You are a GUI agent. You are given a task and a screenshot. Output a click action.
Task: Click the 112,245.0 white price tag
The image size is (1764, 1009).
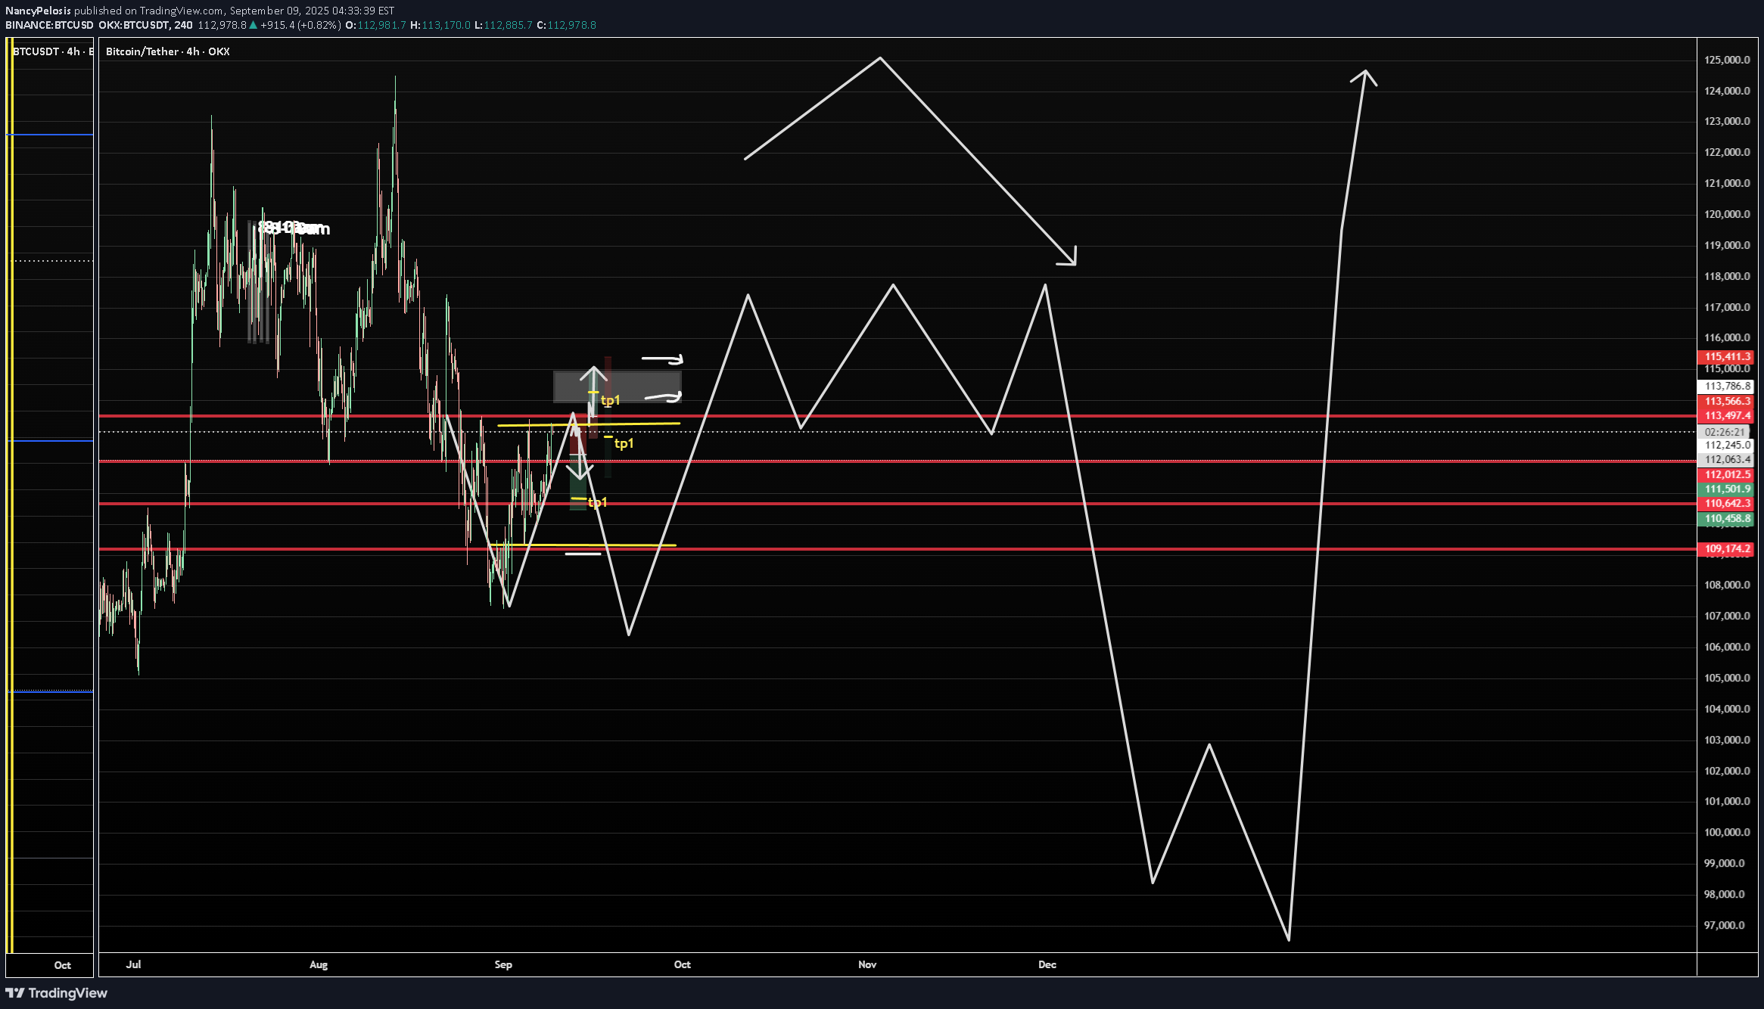pos(1726,446)
